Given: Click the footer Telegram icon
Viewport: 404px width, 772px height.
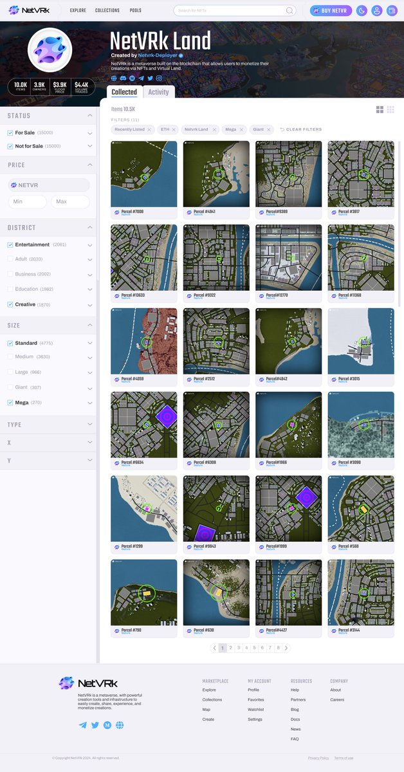Looking at the screenshot, I should coord(82,725).
